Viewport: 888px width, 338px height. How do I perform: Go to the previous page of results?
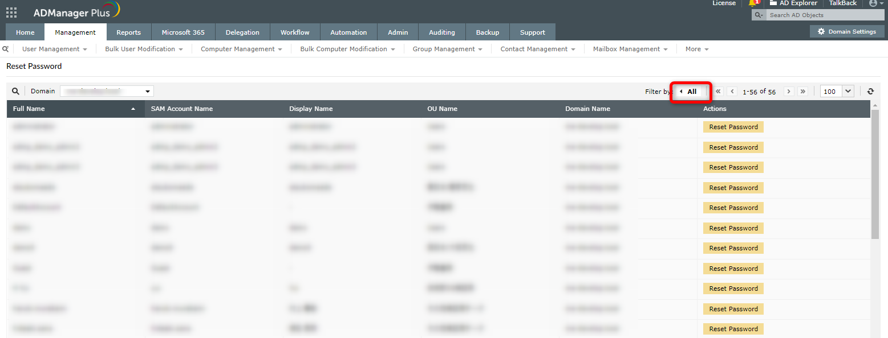[732, 91]
